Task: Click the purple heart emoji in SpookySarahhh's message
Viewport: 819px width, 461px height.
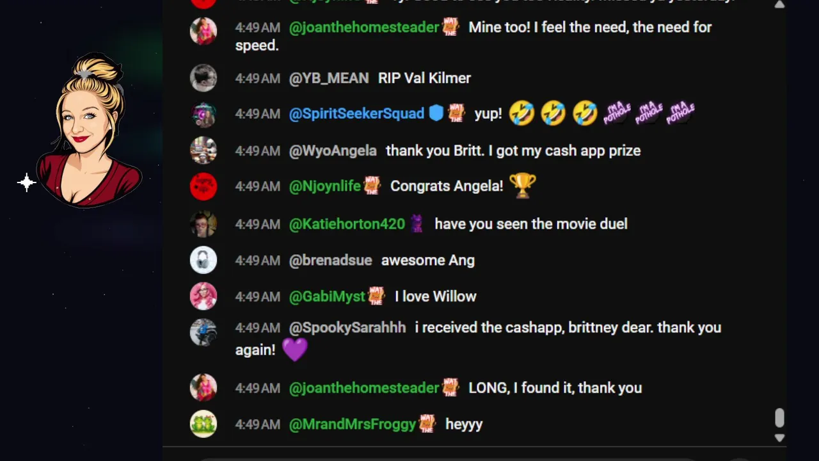Action: (294, 350)
